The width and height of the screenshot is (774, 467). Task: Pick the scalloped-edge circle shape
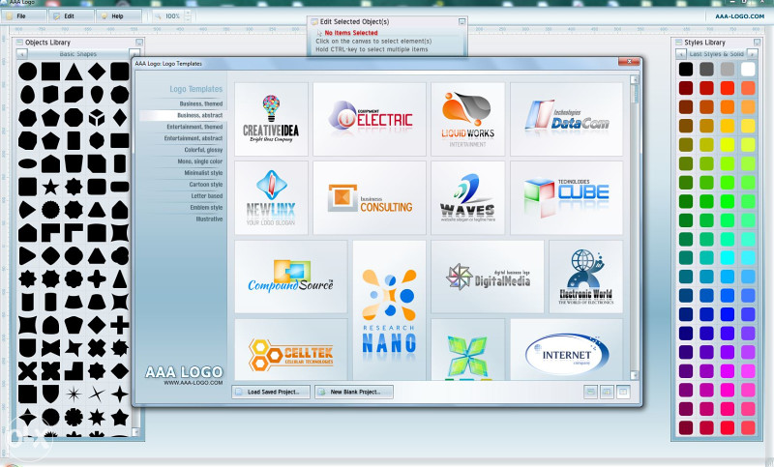[x=50, y=210]
